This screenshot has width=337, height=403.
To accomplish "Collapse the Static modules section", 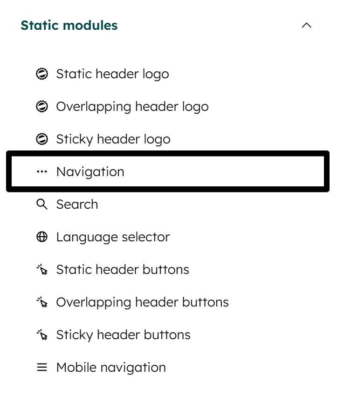I will [x=307, y=26].
